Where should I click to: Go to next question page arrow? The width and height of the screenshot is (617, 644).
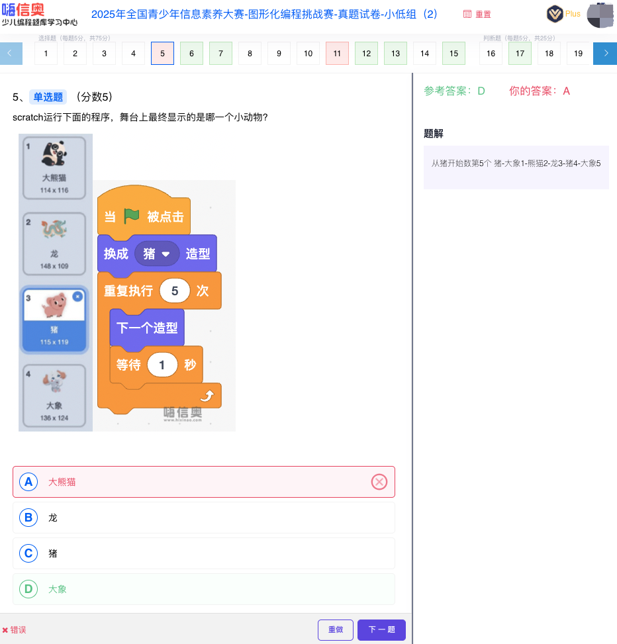pyautogui.click(x=605, y=54)
